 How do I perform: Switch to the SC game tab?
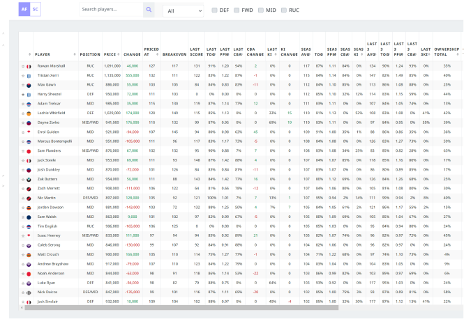point(36,10)
